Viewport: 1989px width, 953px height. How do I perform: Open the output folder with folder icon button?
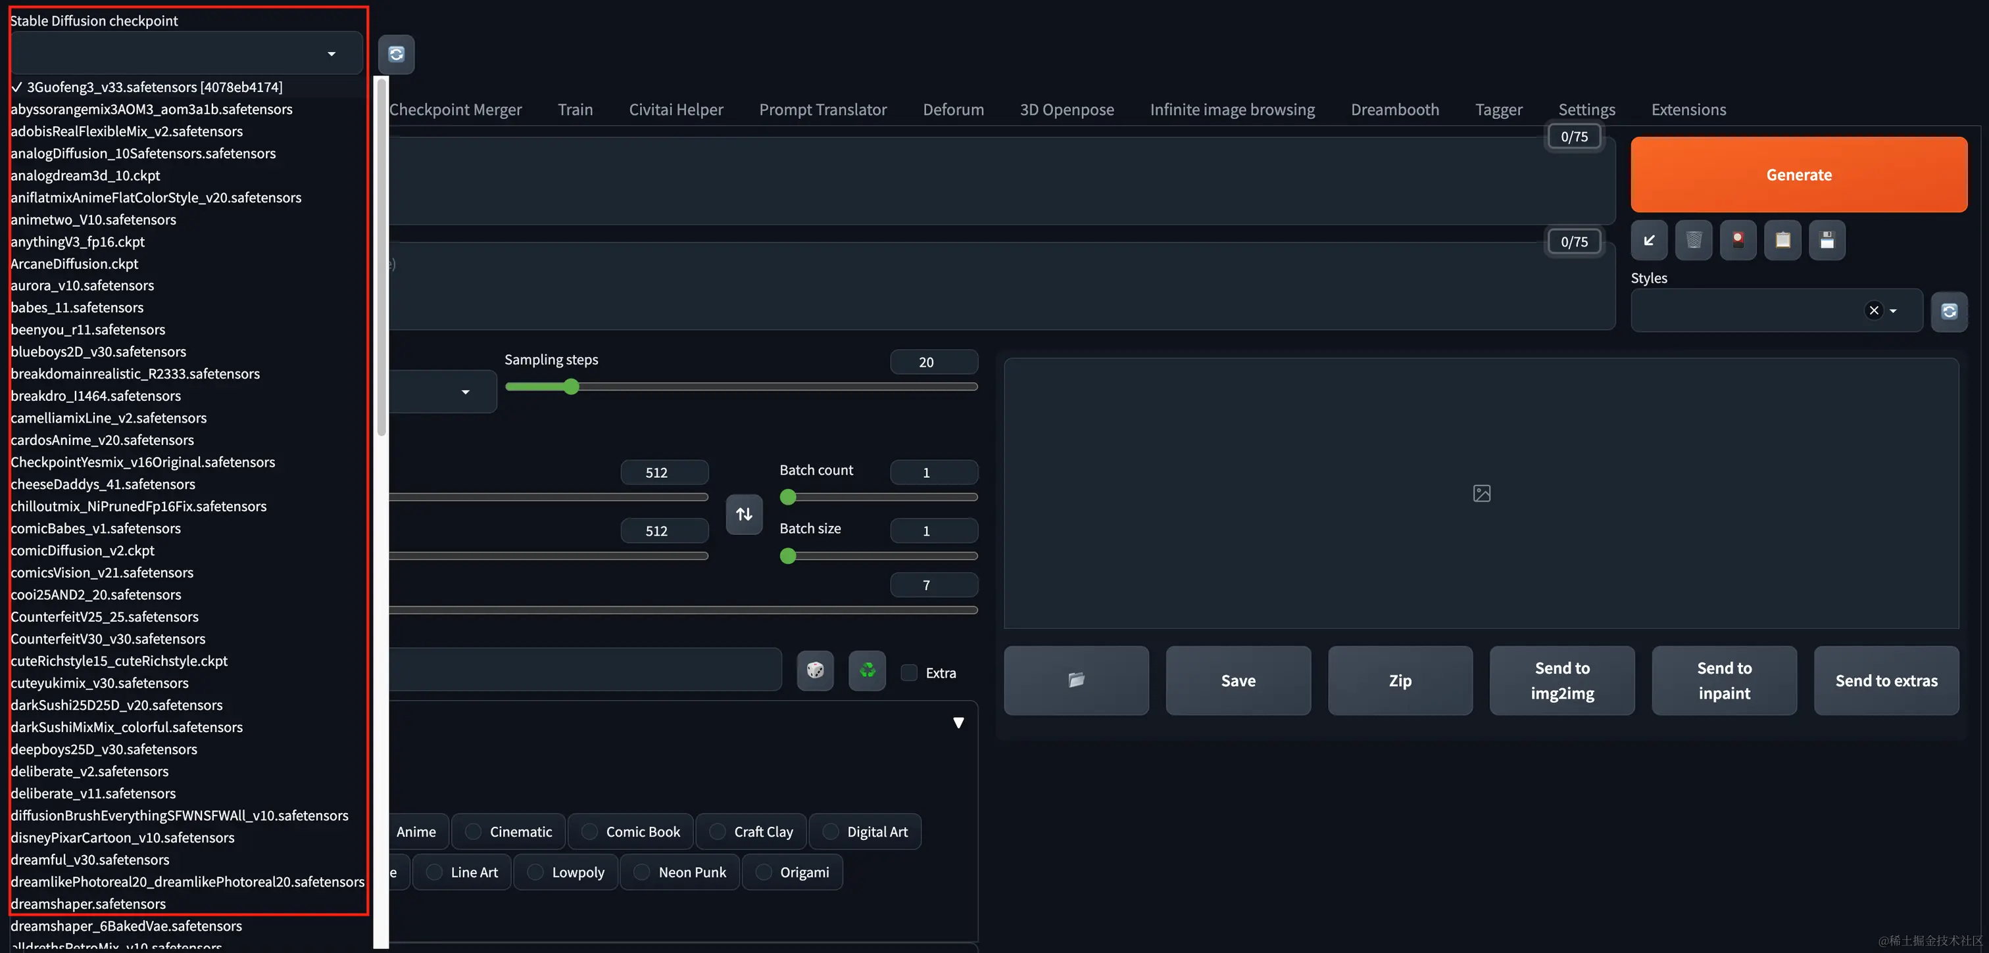click(x=1076, y=680)
